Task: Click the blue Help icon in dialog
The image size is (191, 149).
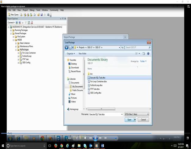Action: (148, 54)
